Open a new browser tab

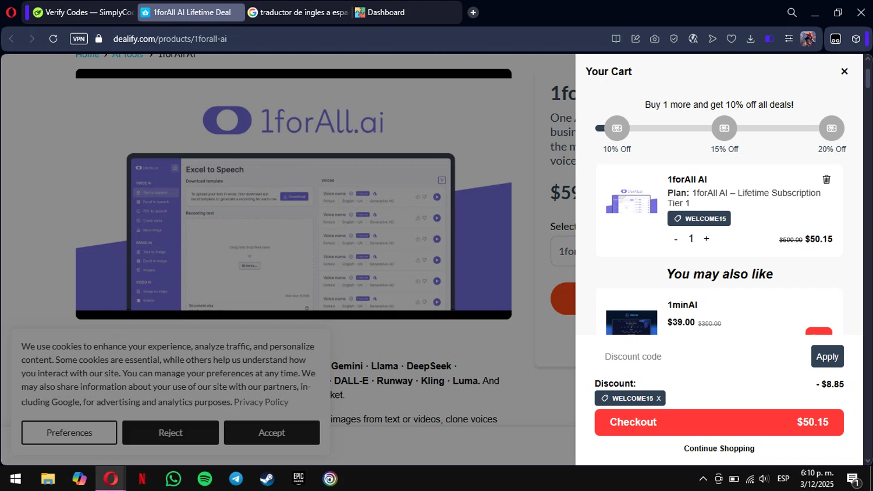pyautogui.click(x=473, y=12)
